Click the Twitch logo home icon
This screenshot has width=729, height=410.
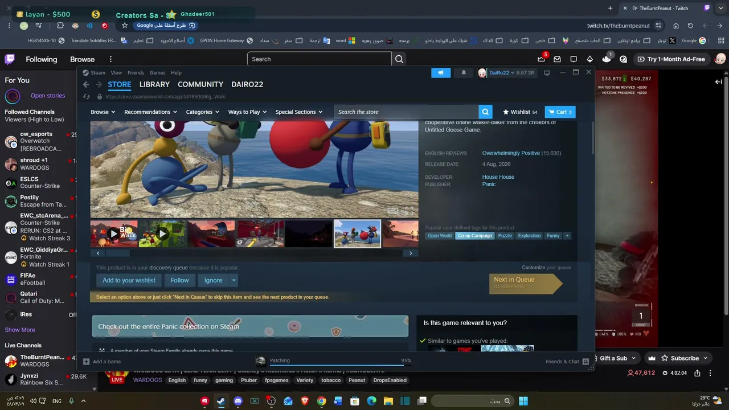coord(10,59)
